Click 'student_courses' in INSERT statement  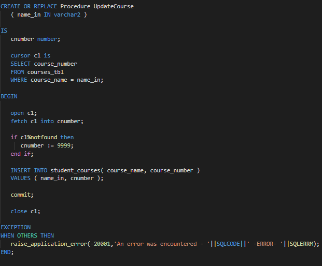[x=75, y=170]
